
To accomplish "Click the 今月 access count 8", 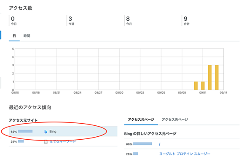I will click(128, 19).
